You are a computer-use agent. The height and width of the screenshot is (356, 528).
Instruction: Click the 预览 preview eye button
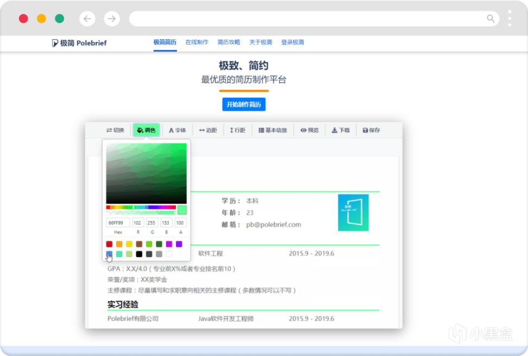[310, 130]
